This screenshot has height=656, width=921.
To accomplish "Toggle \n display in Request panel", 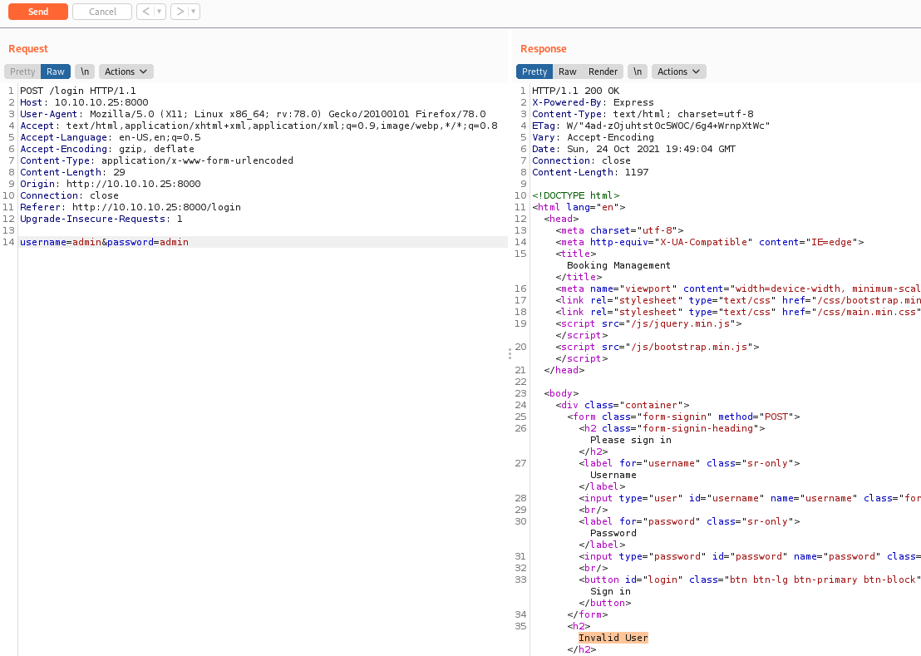I will [x=85, y=72].
